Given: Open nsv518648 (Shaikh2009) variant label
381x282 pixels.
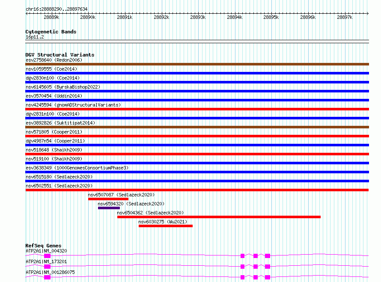Looking at the screenshot, I should coord(54,150).
